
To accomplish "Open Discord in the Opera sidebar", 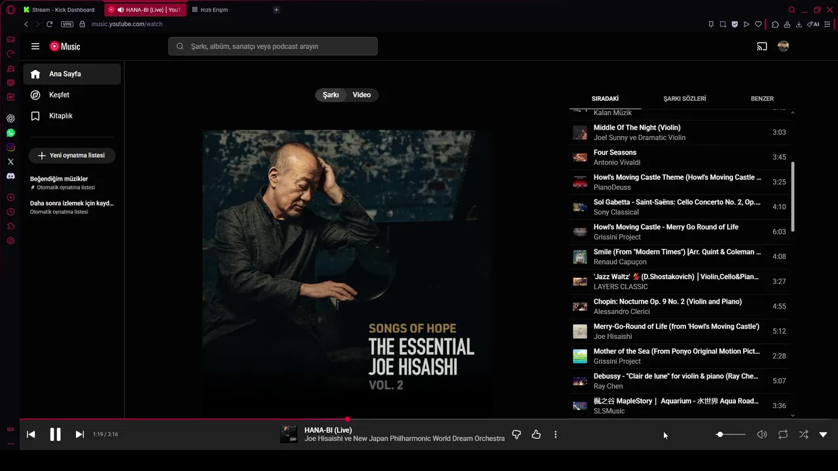I will pos(10,176).
